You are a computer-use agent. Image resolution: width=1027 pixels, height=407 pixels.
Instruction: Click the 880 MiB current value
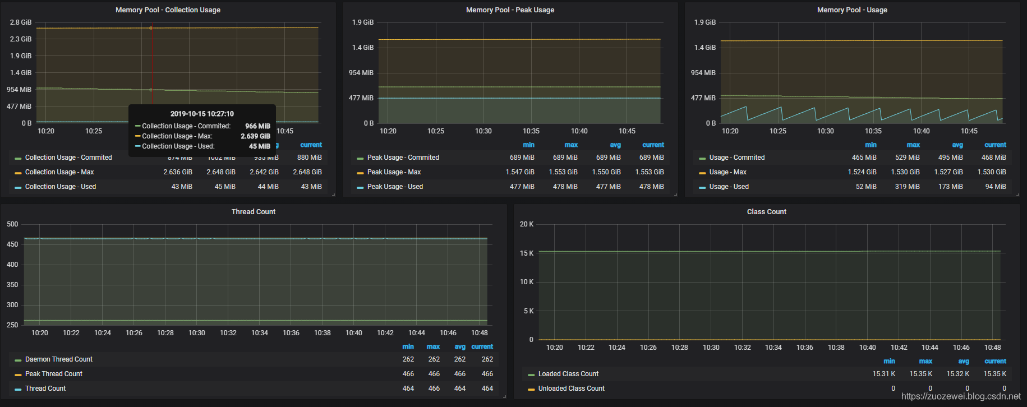tap(310, 158)
